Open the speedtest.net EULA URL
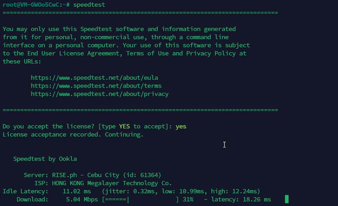338x206 pixels. 94,77
